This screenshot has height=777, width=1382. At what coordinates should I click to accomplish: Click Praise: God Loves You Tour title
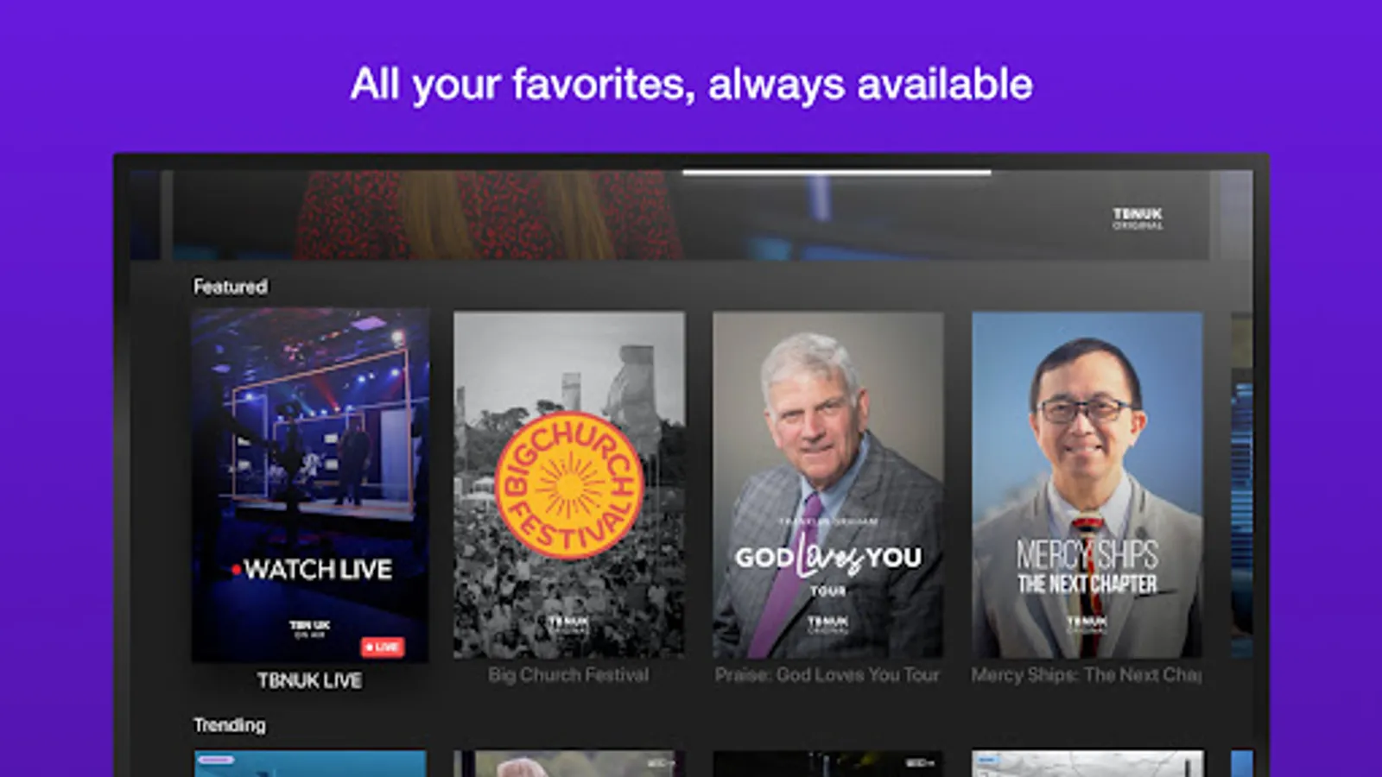[x=827, y=675]
